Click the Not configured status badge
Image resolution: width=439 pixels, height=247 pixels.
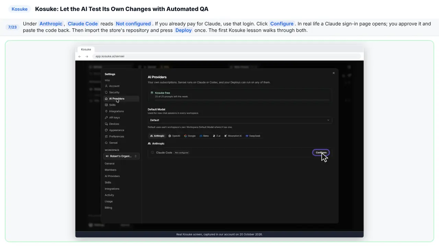(x=181, y=153)
